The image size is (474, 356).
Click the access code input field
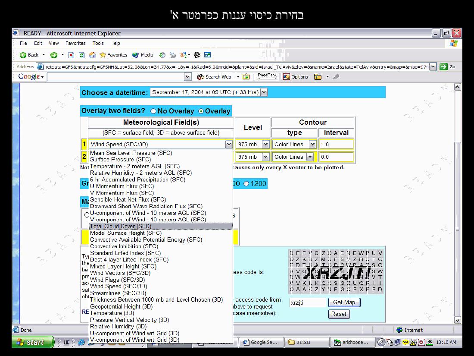[307, 302]
